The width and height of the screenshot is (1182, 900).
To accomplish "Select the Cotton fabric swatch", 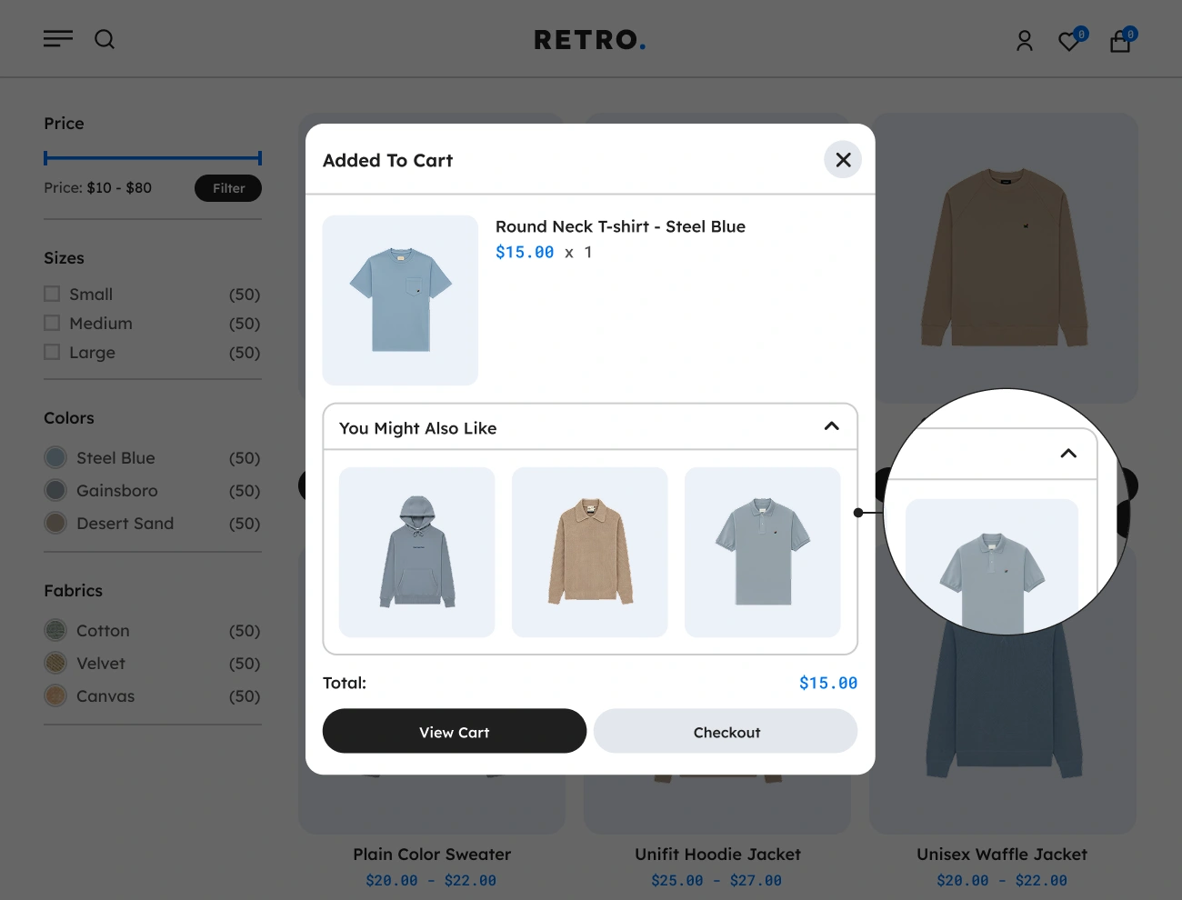I will [x=55, y=630].
